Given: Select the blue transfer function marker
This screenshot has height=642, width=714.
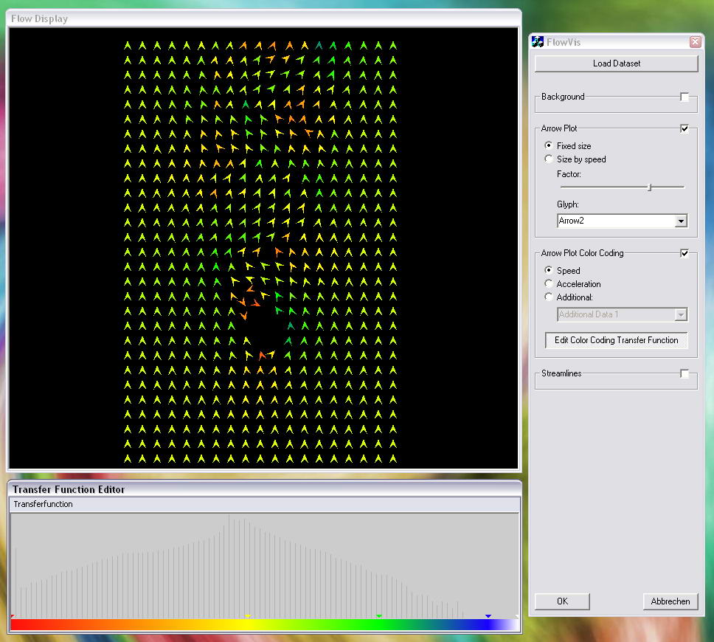Looking at the screenshot, I should tap(488, 616).
